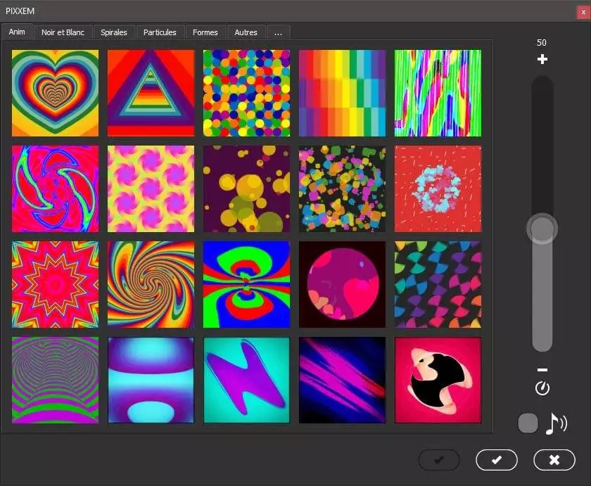Click the minus icon below the slider
The width and height of the screenshot is (591, 486).
[x=542, y=370]
